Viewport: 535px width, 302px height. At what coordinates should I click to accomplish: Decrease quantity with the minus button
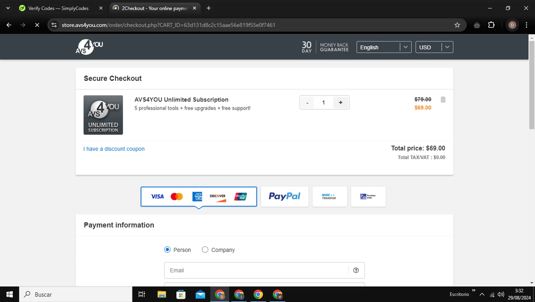point(307,103)
